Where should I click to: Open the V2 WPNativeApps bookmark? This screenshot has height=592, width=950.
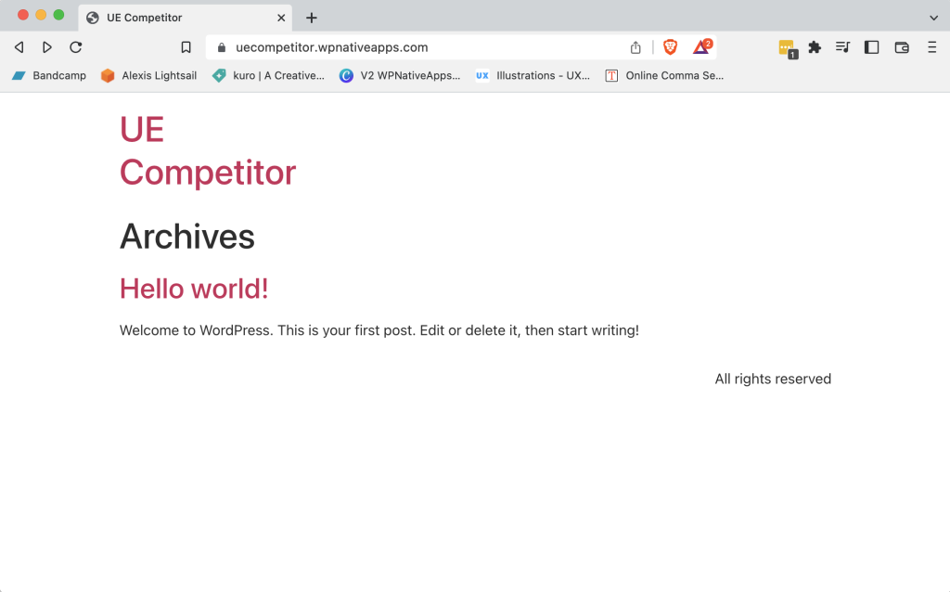tap(400, 76)
